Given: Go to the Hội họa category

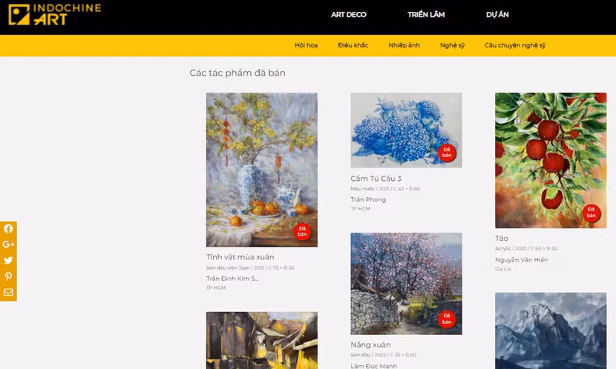Looking at the screenshot, I should pyautogui.click(x=306, y=45).
